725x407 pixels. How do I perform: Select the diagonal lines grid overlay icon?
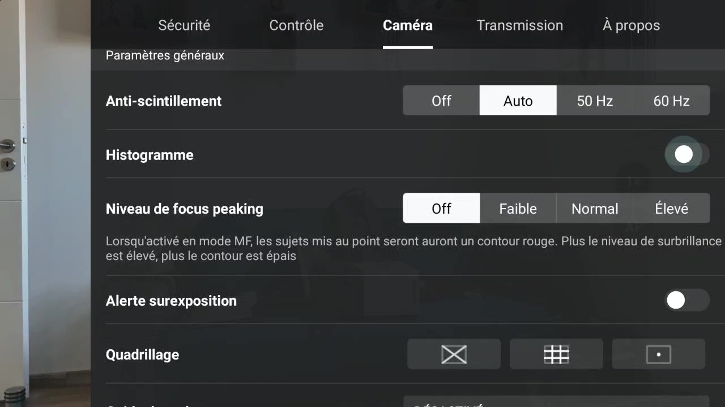tap(454, 354)
